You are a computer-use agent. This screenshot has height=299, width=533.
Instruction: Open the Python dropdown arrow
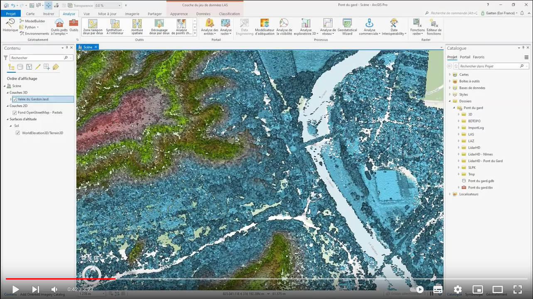point(38,27)
